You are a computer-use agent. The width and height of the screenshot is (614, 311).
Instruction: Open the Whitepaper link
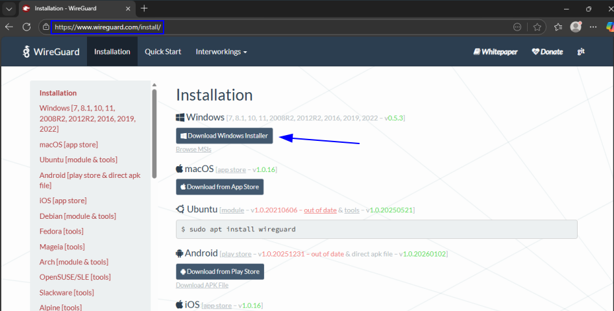(x=495, y=52)
